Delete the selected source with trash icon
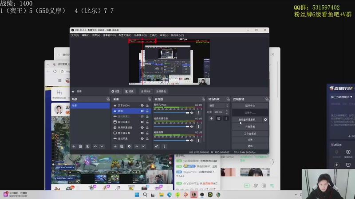 point(122,146)
